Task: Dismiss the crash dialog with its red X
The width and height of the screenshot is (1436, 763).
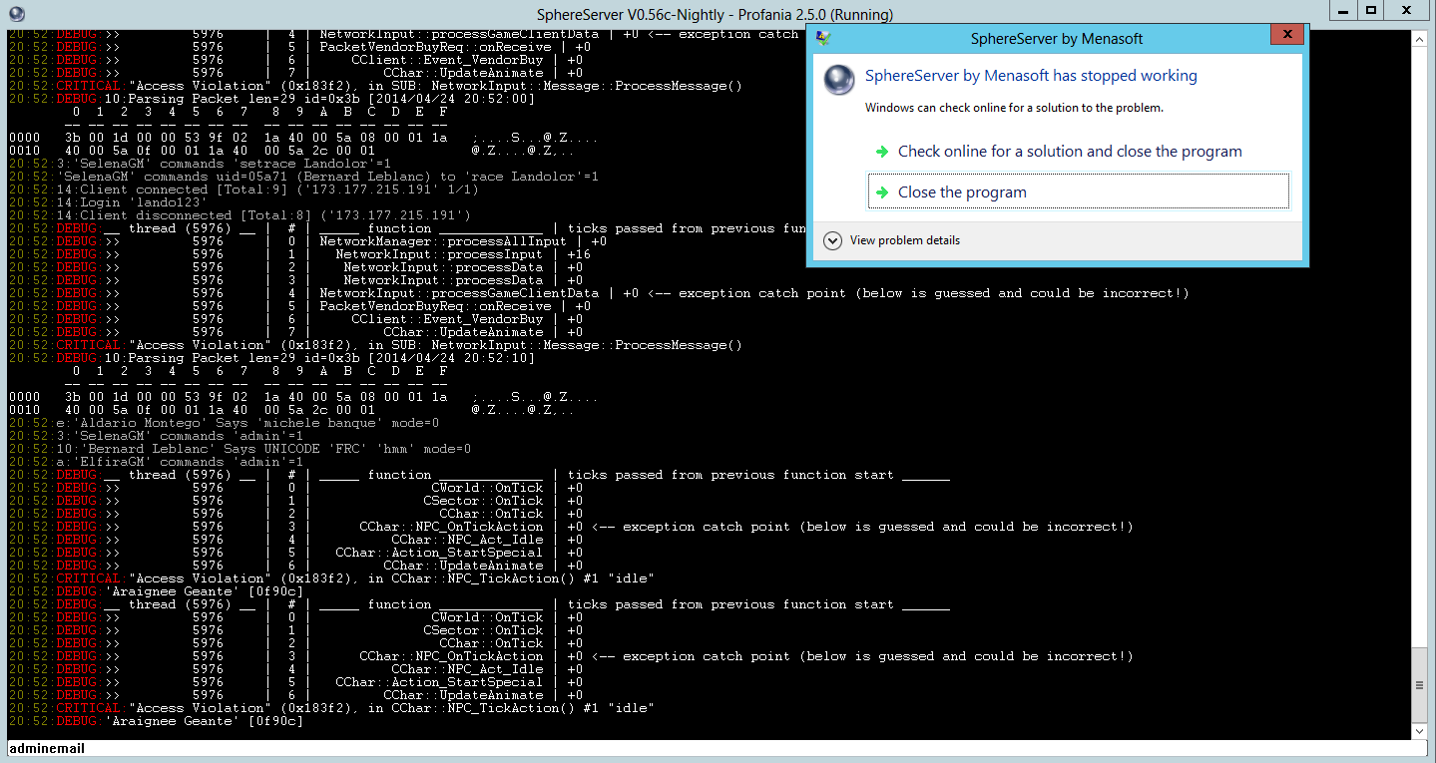Action: [1286, 35]
